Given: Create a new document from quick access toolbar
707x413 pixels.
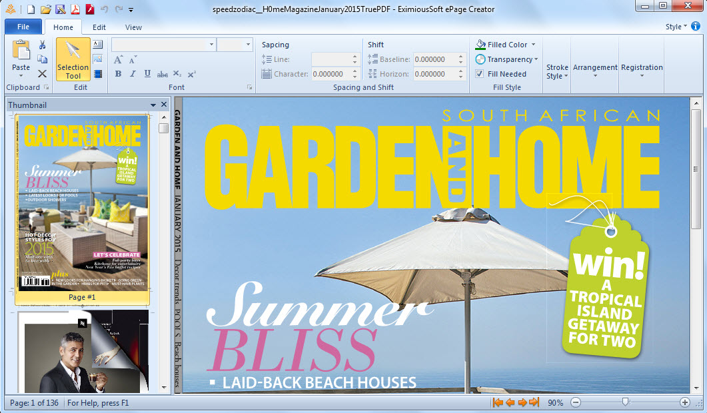Looking at the screenshot, I should [31, 9].
